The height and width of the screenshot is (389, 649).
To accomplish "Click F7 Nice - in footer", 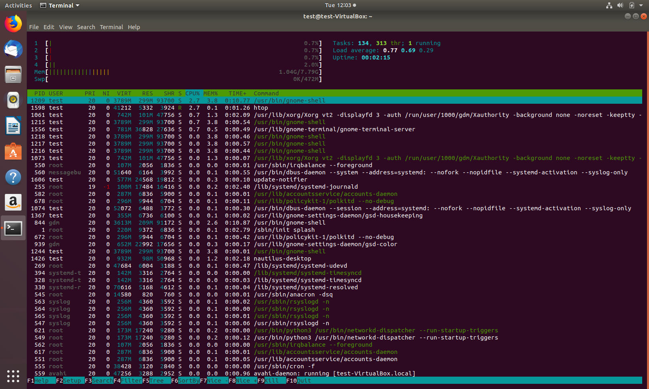I will point(214,381).
